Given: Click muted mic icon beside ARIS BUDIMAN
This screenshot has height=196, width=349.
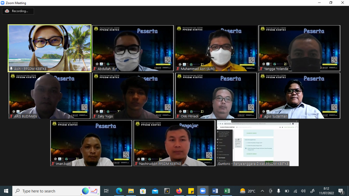Looking at the screenshot, I should pyautogui.click(x=11, y=116).
